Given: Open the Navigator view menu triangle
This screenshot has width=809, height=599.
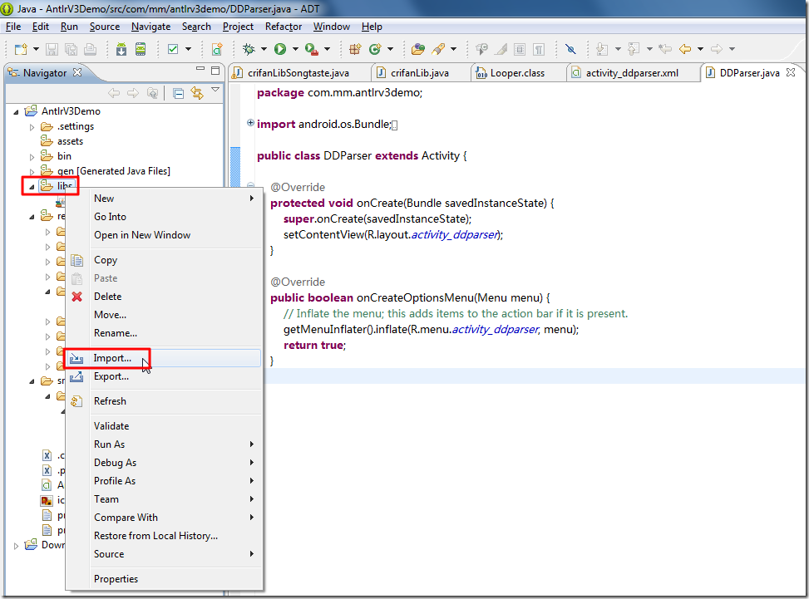Looking at the screenshot, I should pyautogui.click(x=215, y=91).
